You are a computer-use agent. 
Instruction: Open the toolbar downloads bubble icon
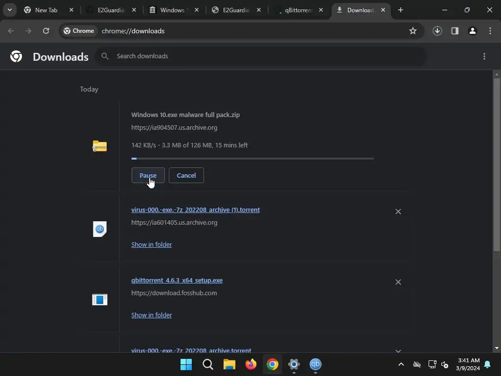pyautogui.click(x=437, y=31)
